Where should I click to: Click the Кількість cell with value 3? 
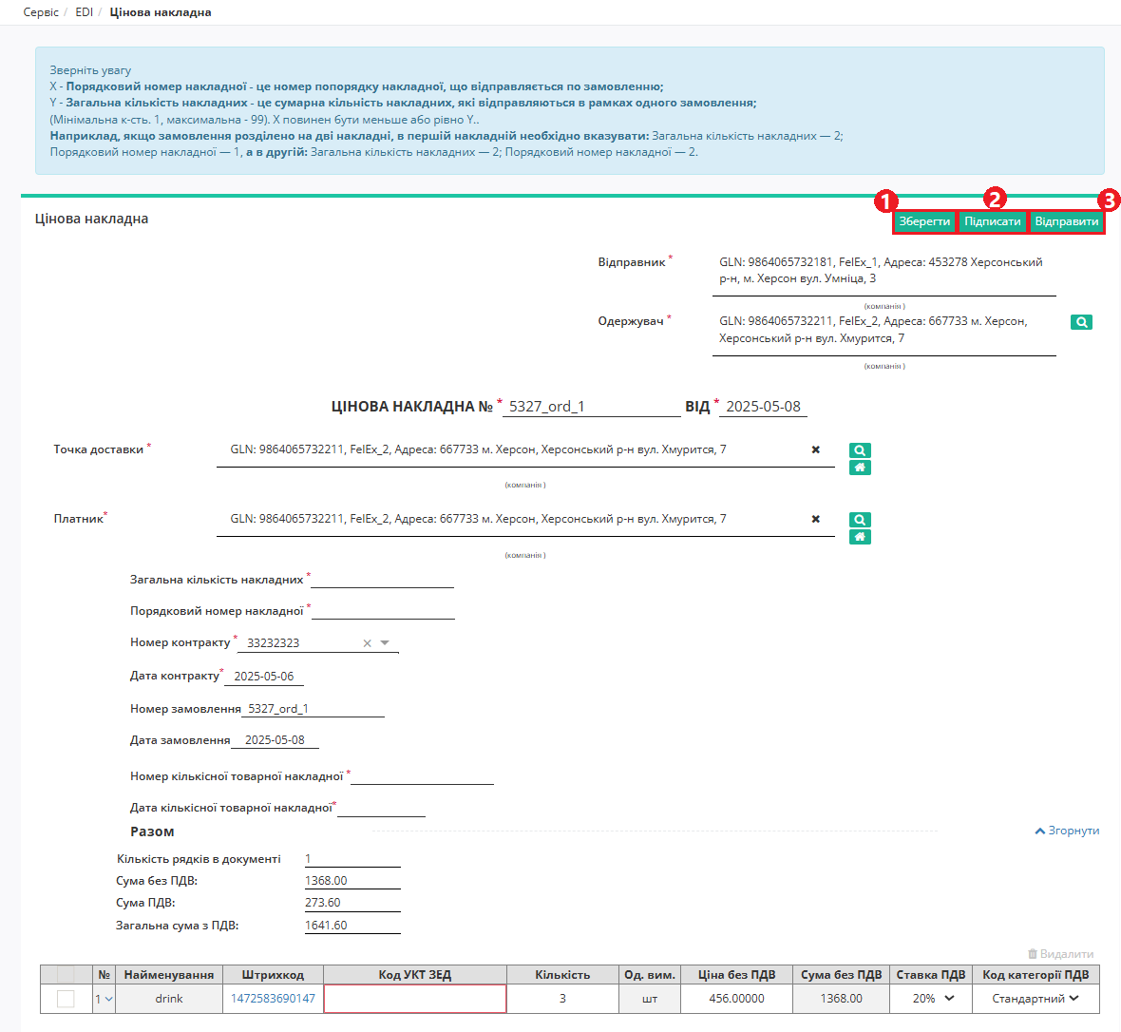562,999
